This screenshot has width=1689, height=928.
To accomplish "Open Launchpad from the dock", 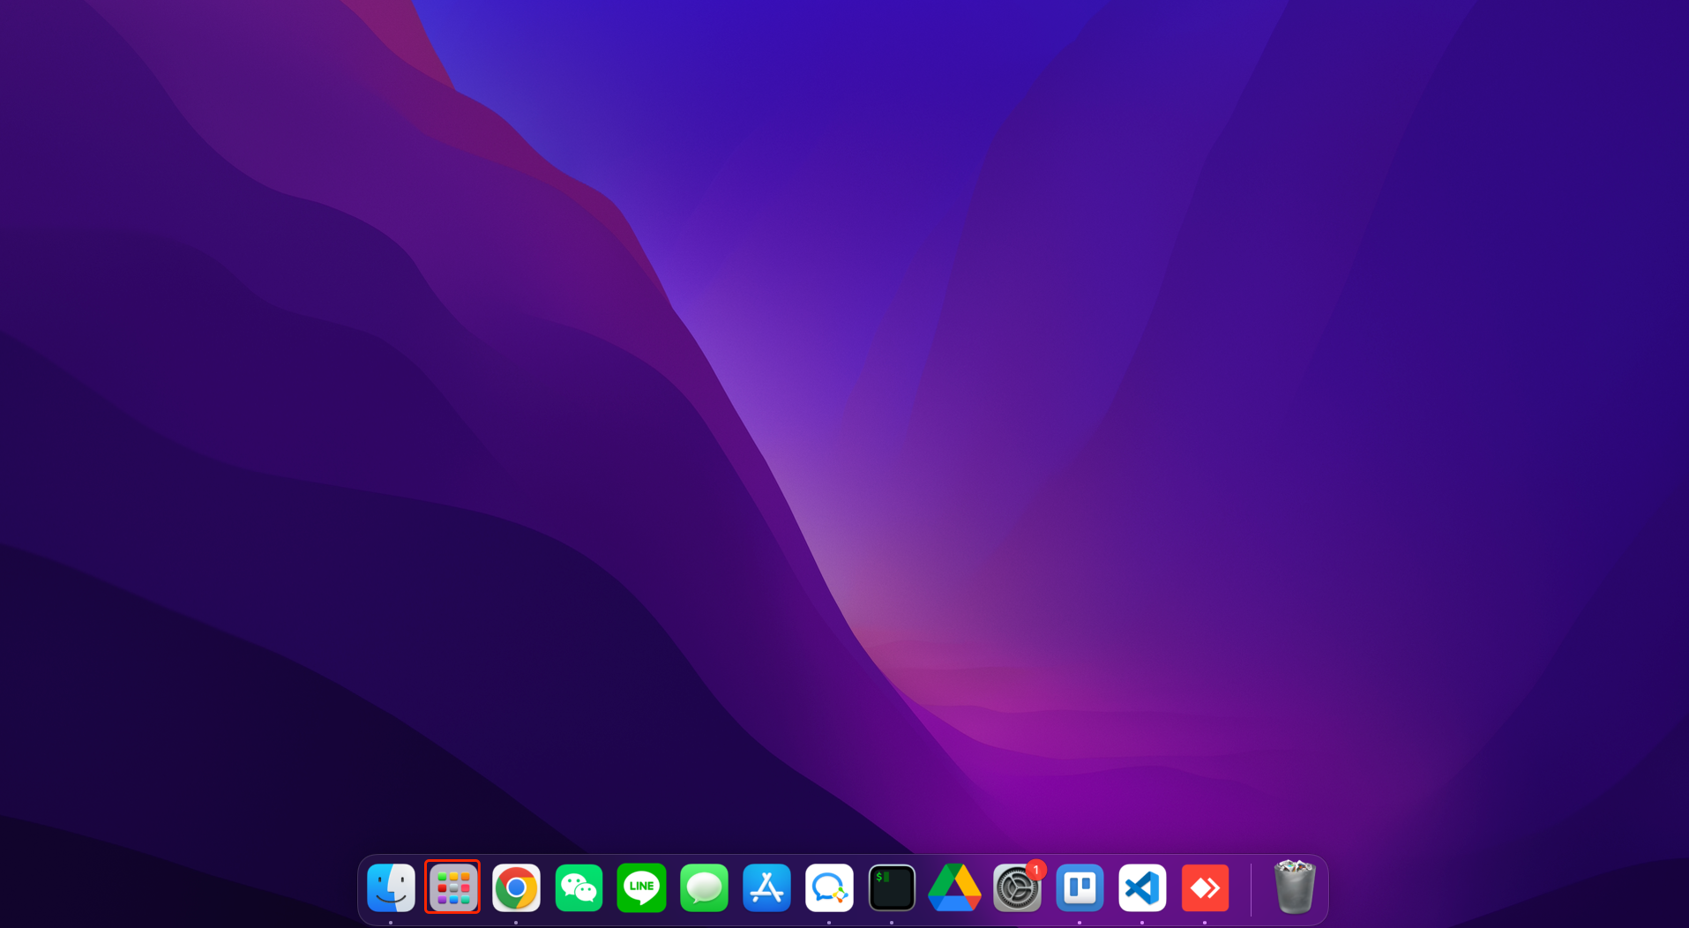I will [x=453, y=887].
